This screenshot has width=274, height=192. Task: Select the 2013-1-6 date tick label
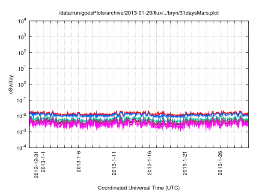(x=79, y=162)
